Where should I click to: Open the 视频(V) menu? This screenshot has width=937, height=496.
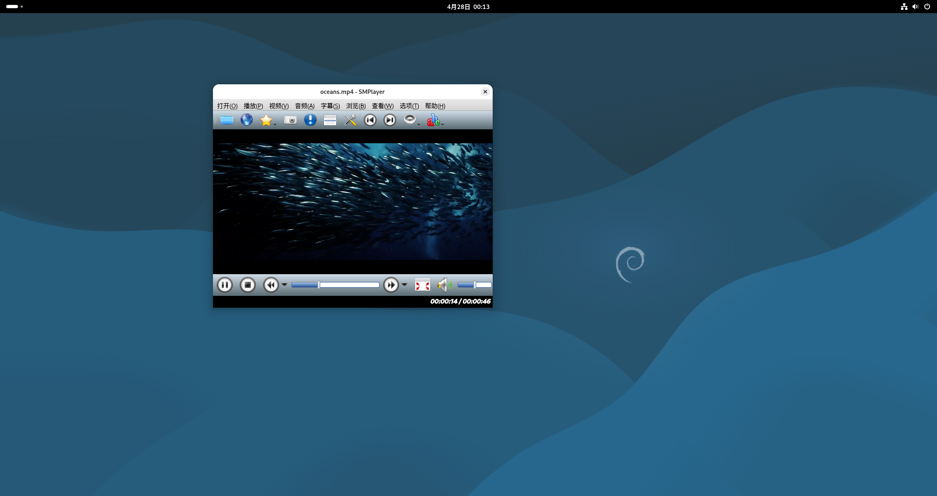point(279,106)
